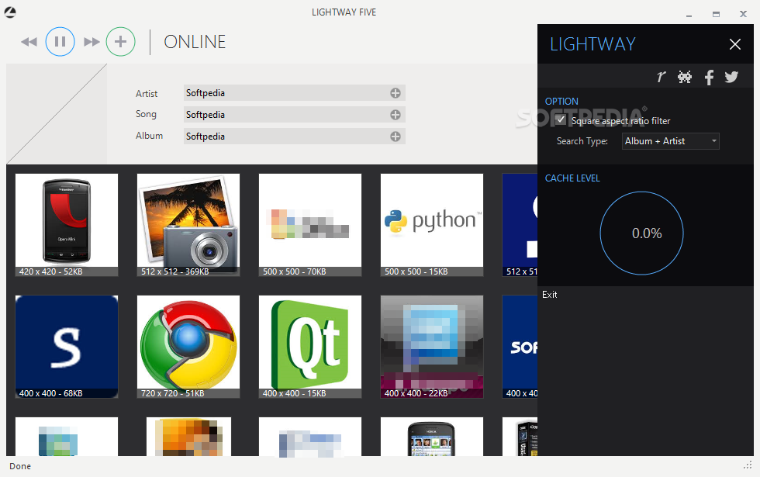Minimize the Lightway Five window
This screenshot has width=760, height=477.
689,15
